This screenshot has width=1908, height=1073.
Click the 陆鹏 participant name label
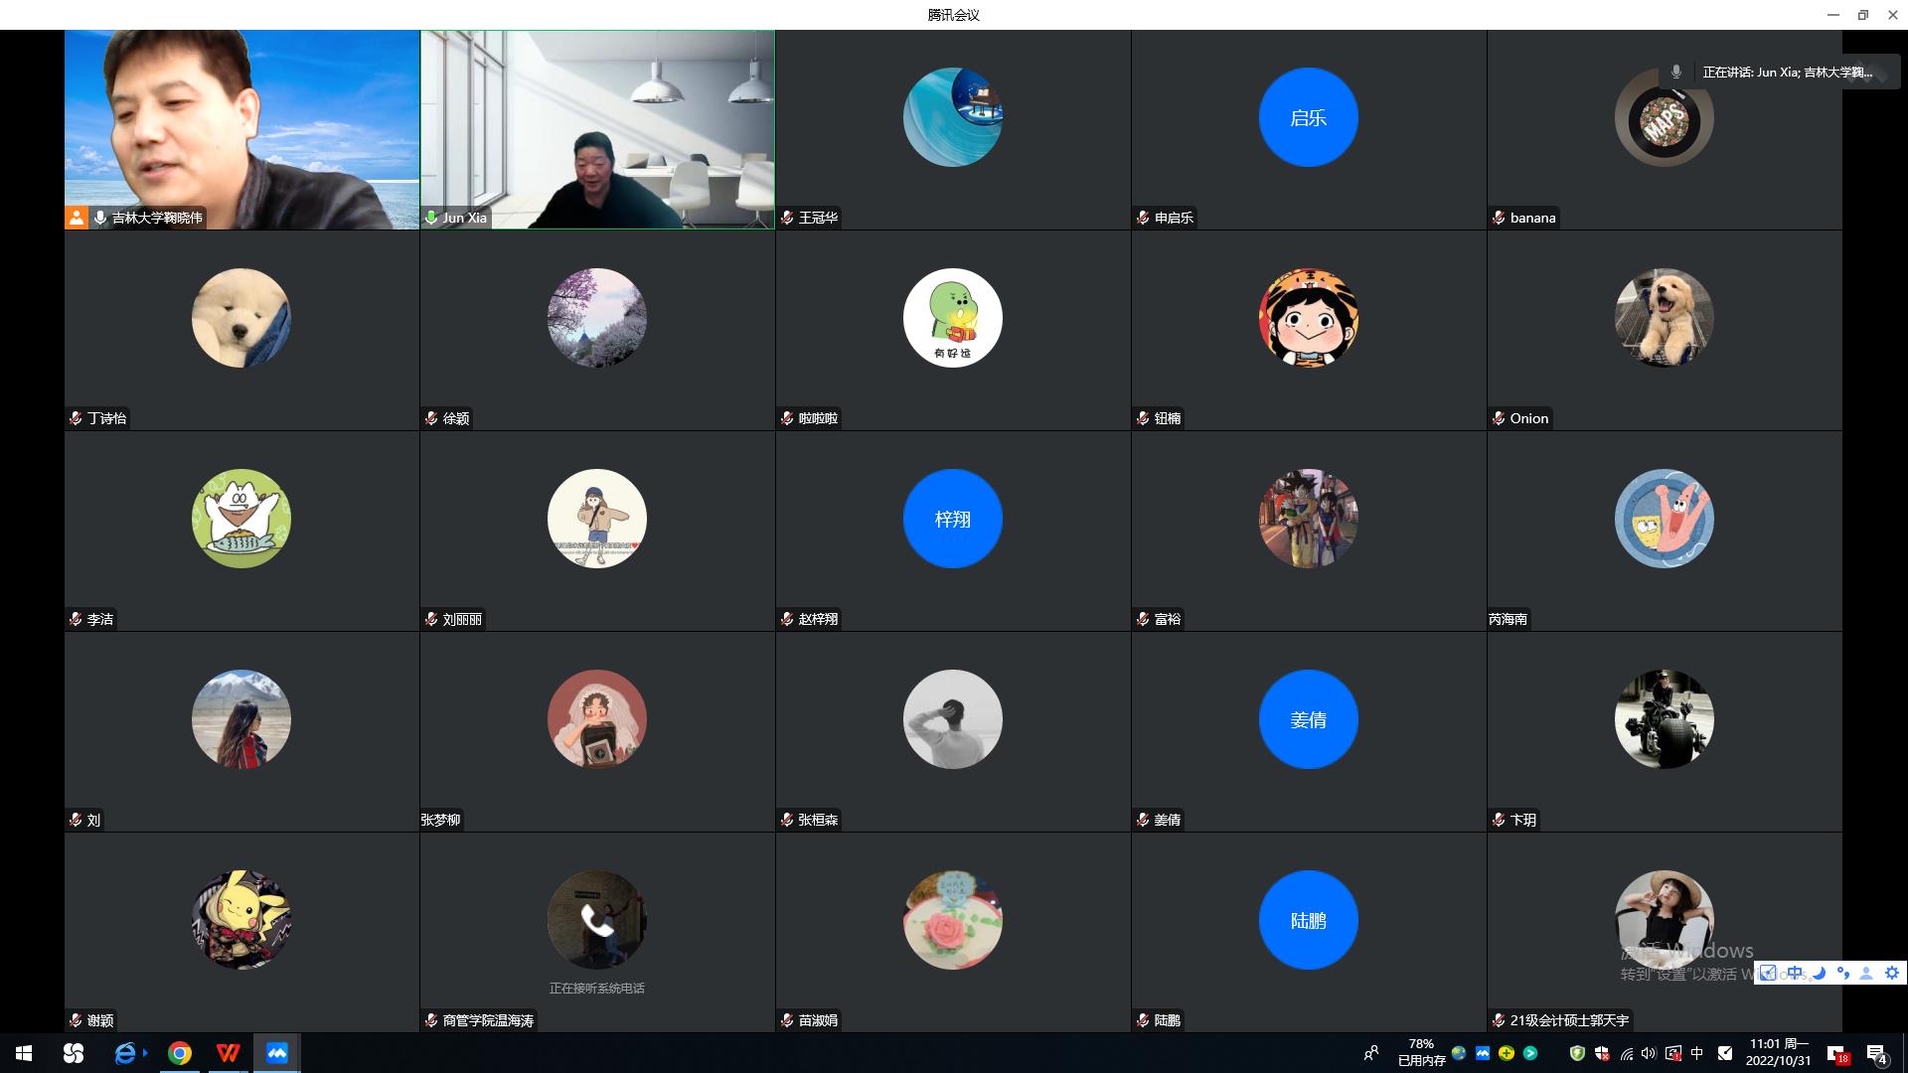click(1167, 1020)
